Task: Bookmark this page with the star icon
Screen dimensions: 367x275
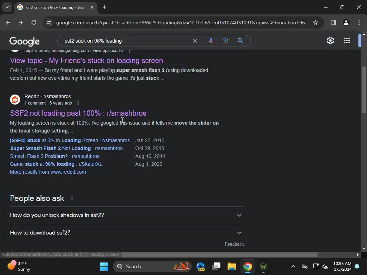Action: pyautogui.click(x=315, y=23)
